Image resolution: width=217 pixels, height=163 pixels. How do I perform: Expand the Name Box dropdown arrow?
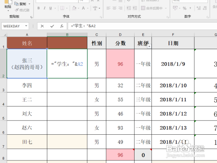coord(26,26)
